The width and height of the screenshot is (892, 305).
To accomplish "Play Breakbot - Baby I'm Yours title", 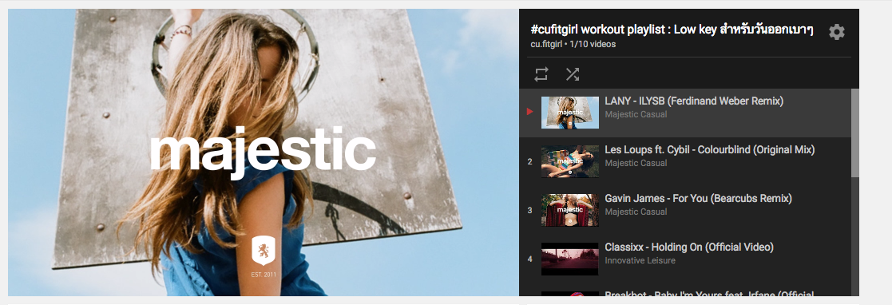I will click(708, 294).
